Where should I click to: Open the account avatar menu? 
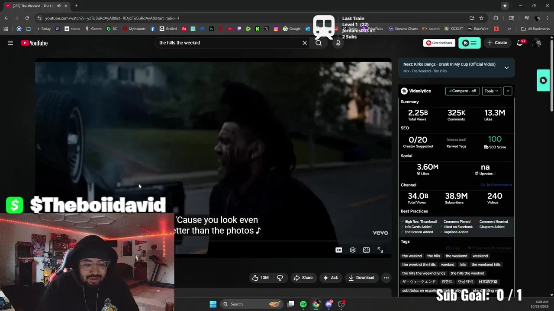click(537, 43)
